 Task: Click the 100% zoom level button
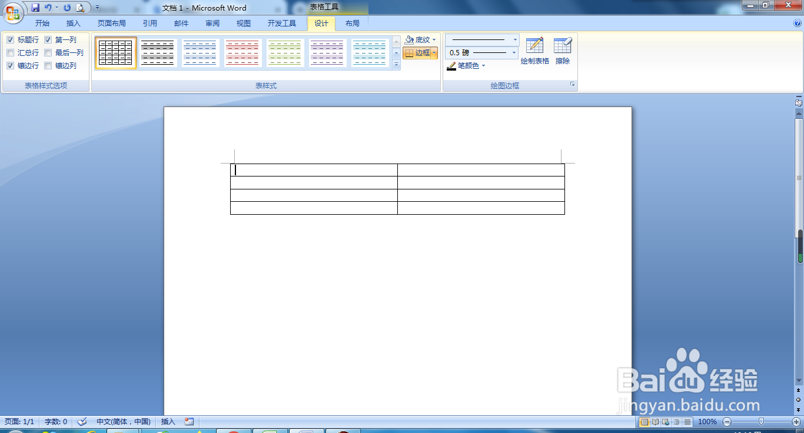(x=707, y=422)
